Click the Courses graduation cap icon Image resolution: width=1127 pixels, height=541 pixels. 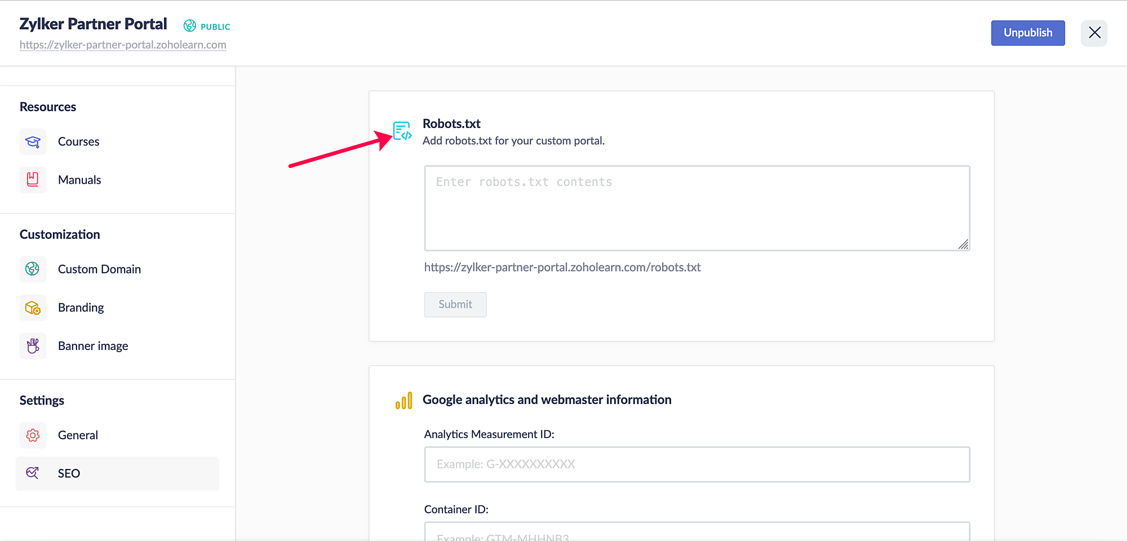[33, 141]
